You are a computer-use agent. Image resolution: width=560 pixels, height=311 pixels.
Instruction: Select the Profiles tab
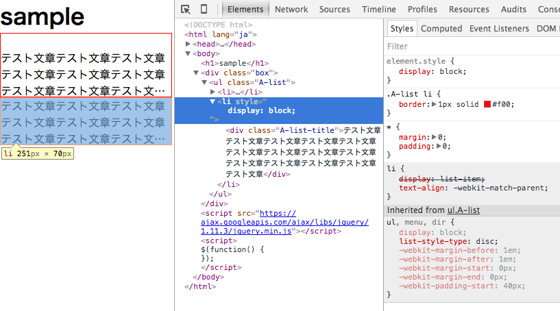(x=422, y=9)
